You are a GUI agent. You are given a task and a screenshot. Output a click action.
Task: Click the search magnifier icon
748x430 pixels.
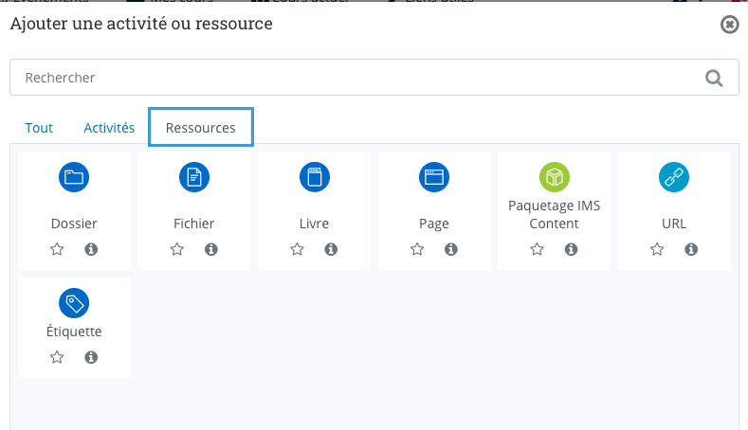(x=714, y=78)
